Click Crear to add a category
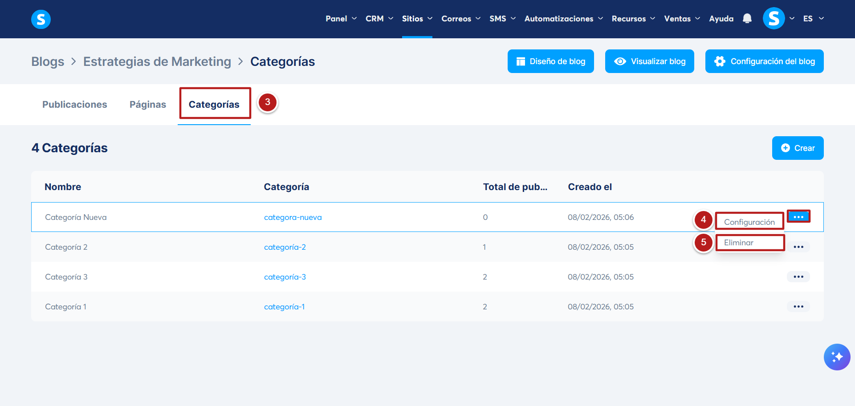 tap(798, 148)
